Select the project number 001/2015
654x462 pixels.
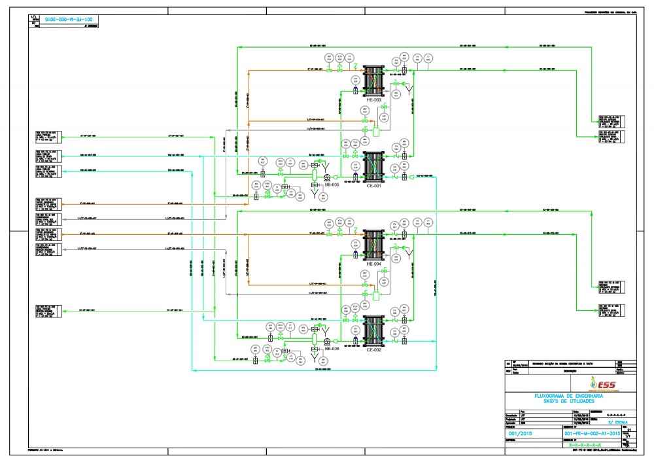[x=521, y=433]
